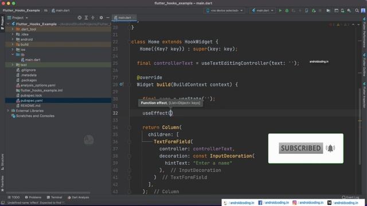
Task: Select analysis_options.yaml file
Action: 36,85
